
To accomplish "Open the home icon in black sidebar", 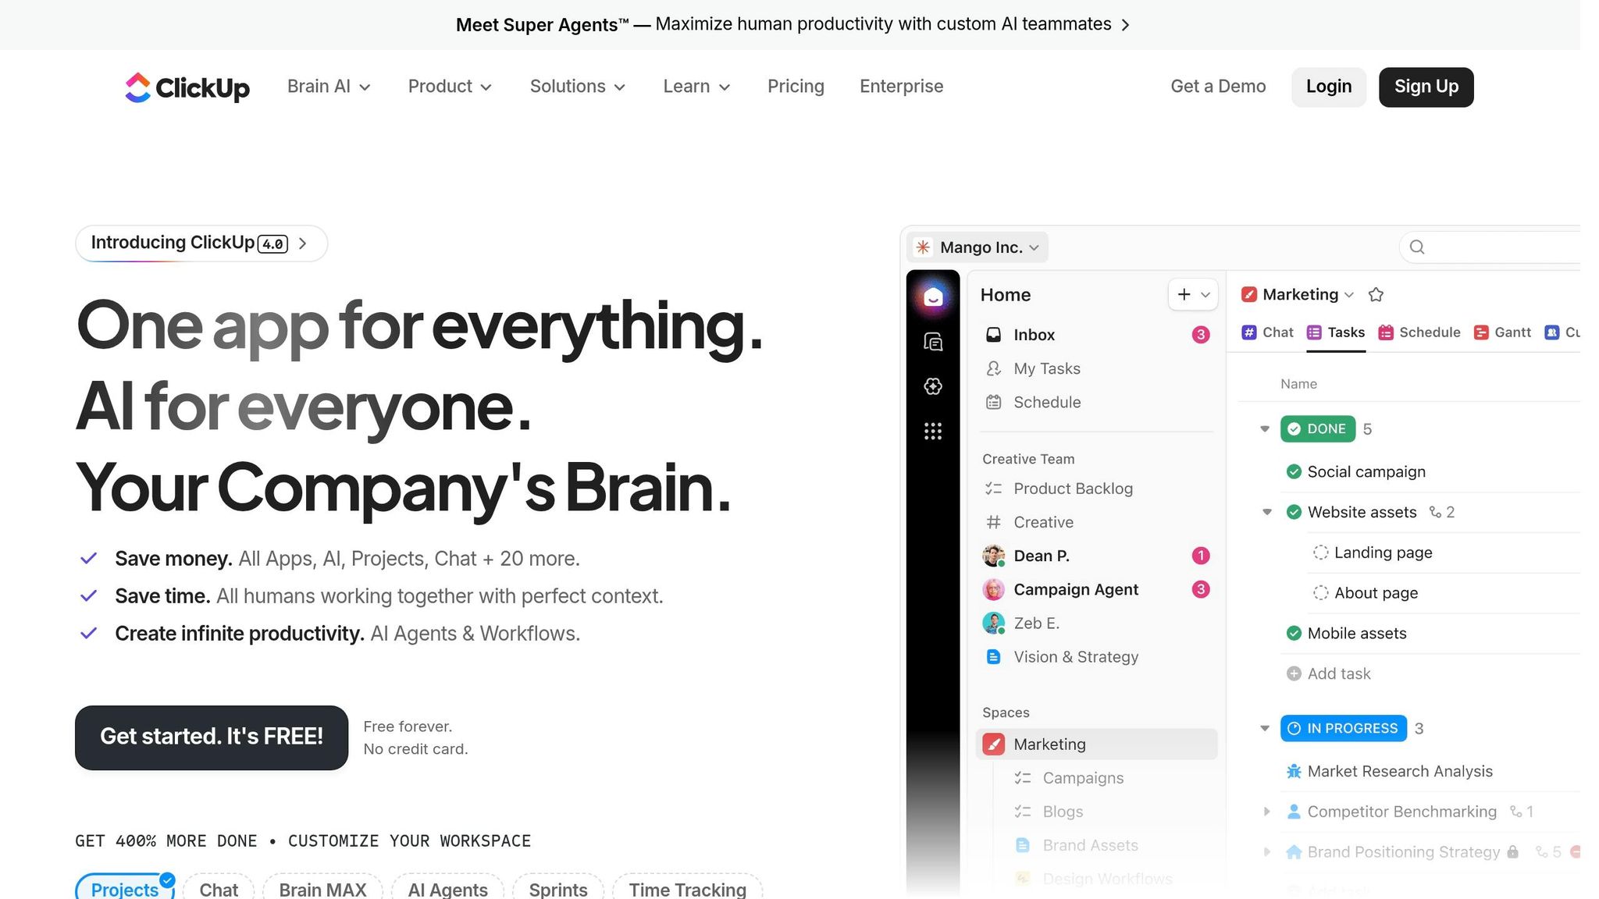I will [x=933, y=297].
